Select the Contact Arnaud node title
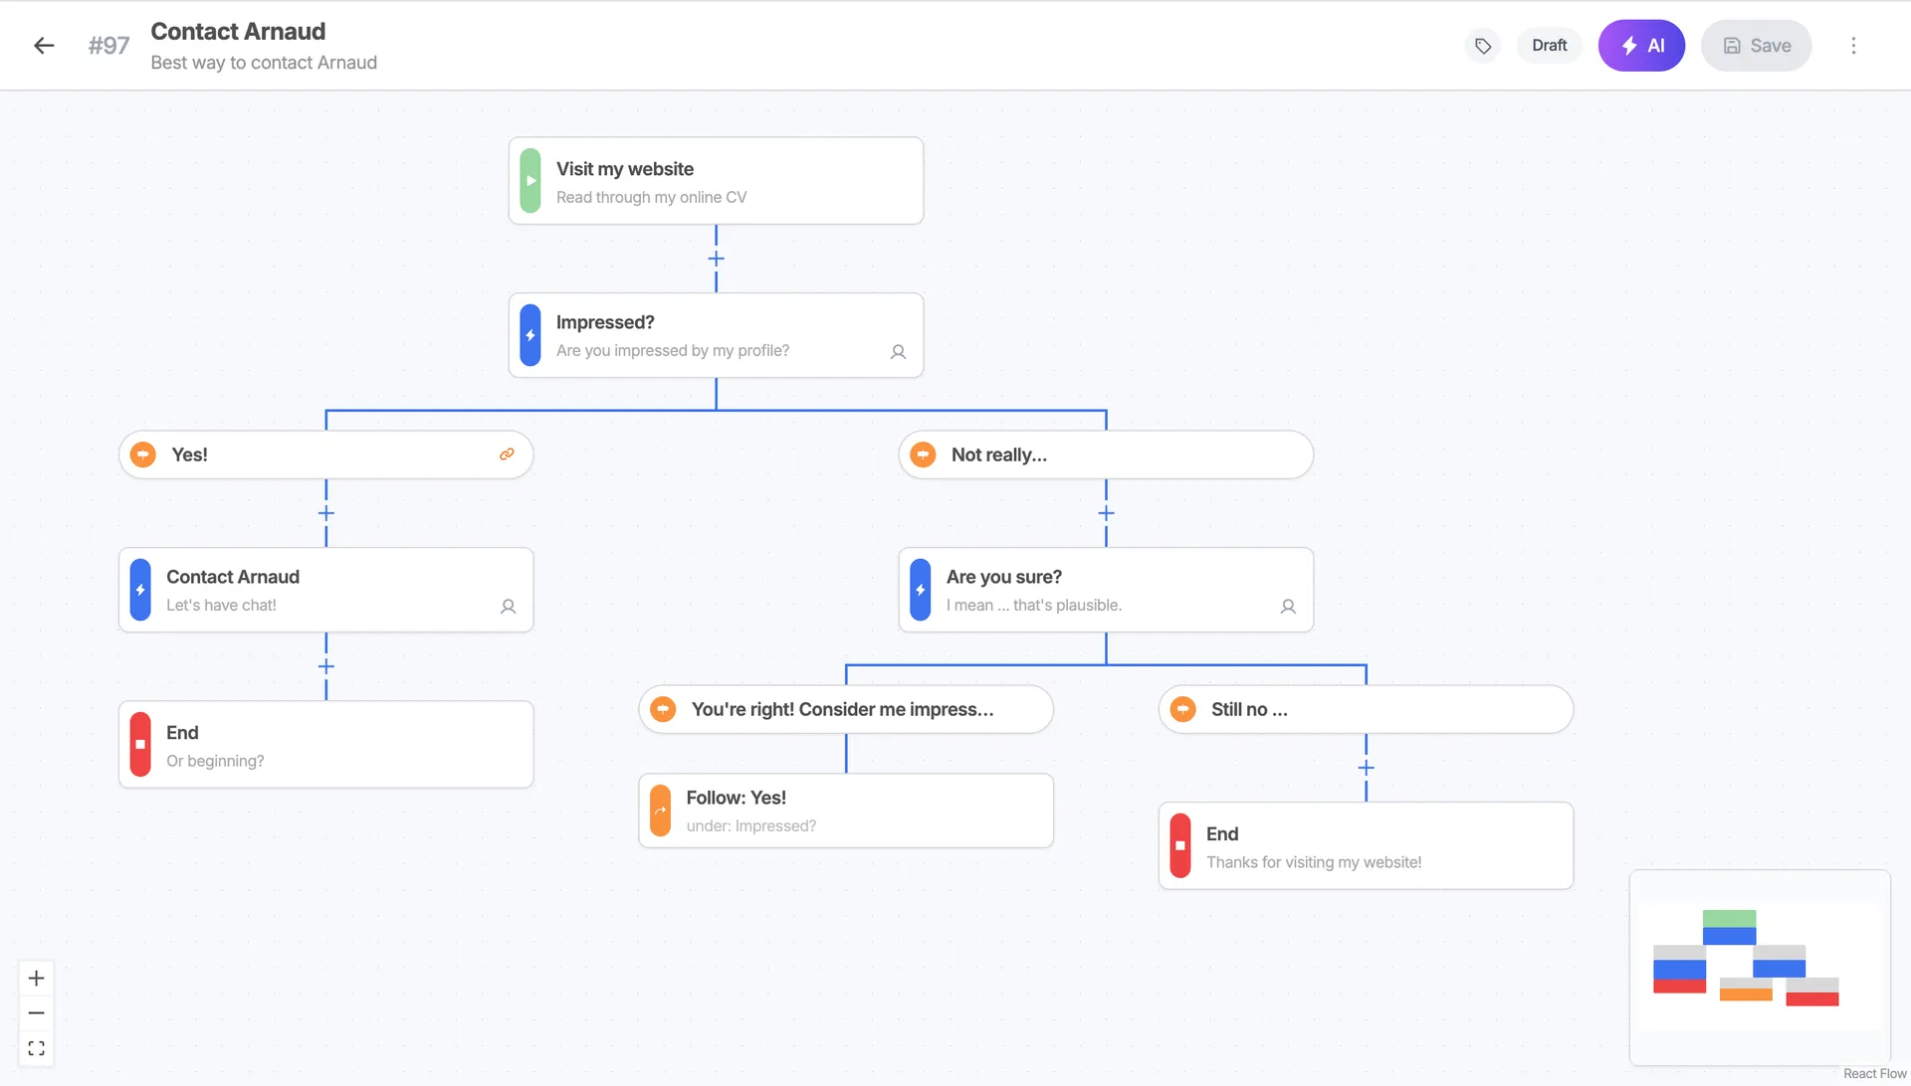Screen dimensions: 1911x1086 tap(233, 577)
